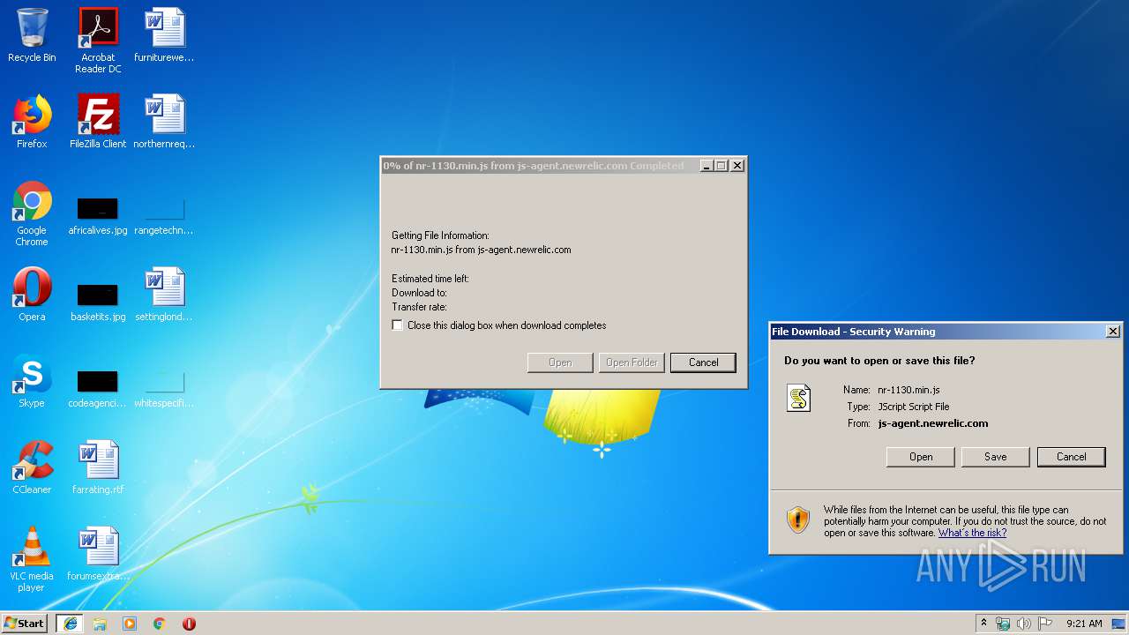Check 'Close this dialog box when download completes'
Viewport: 1129px width, 635px height.
[x=398, y=325]
